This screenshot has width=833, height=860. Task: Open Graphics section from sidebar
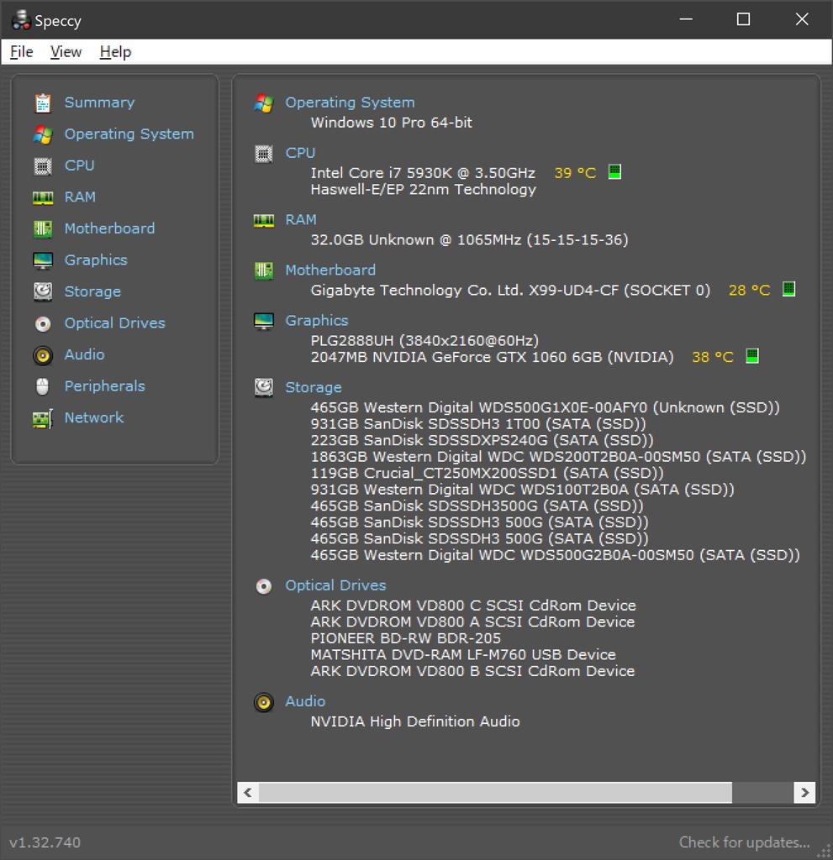[x=96, y=260]
